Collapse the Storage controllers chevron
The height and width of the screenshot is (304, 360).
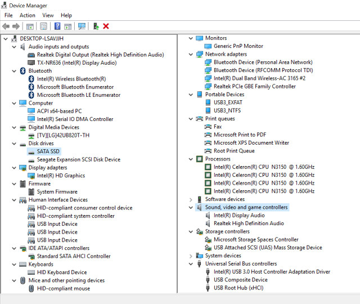[x=191, y=231]
